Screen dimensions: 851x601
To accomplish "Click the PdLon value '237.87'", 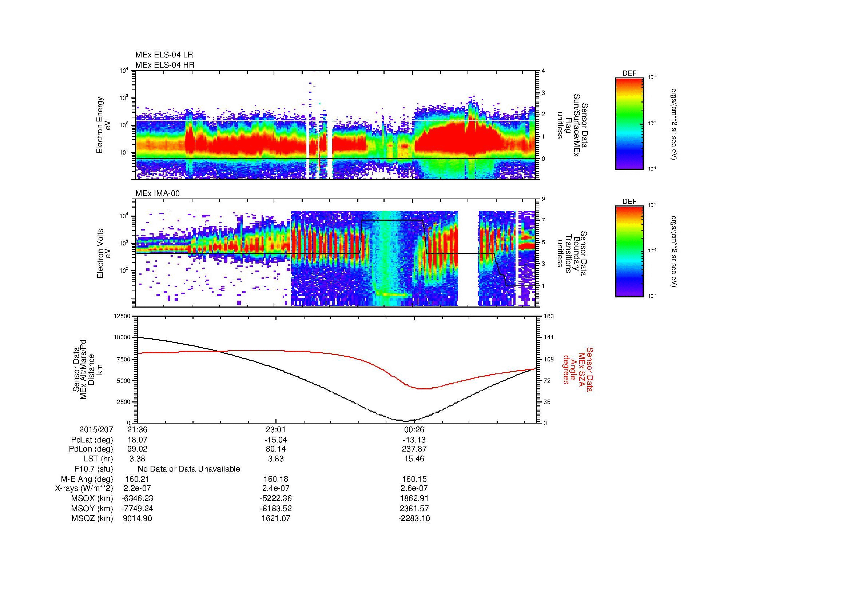I will [414, 449].
